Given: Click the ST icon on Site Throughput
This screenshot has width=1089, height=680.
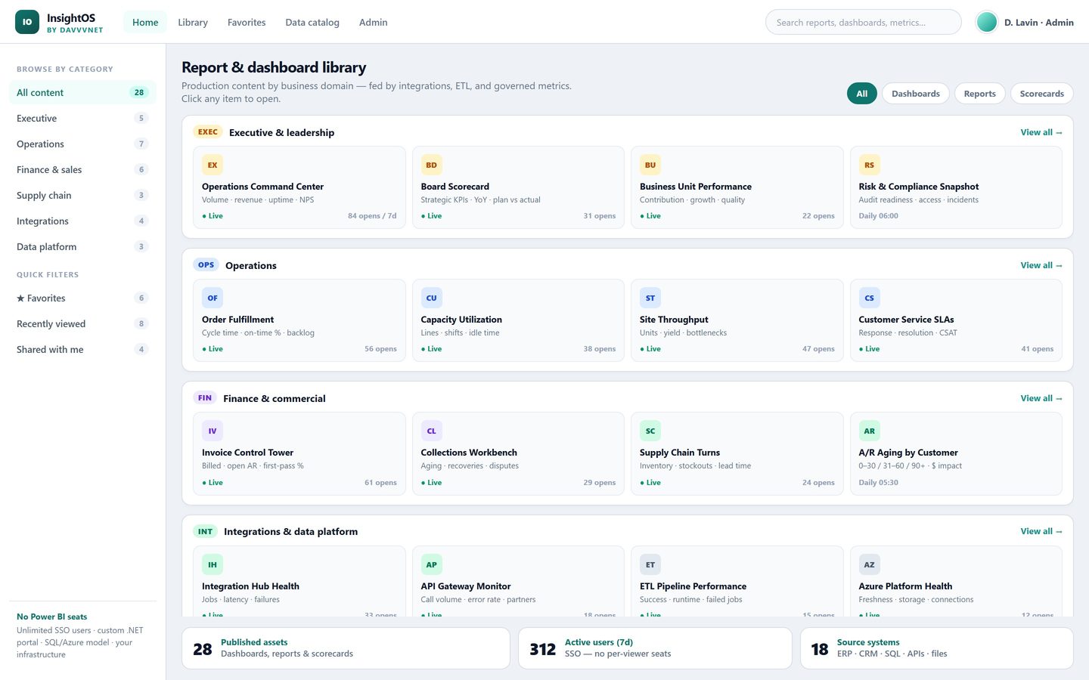Looking at the screenshot, I should tap(650, 298).
